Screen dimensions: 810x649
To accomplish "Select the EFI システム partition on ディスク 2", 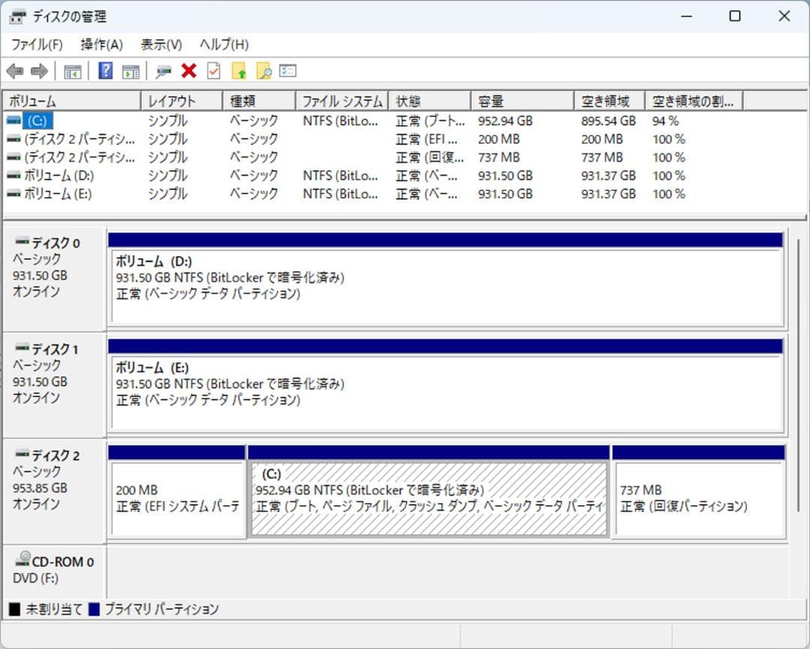I will [177, 495].
